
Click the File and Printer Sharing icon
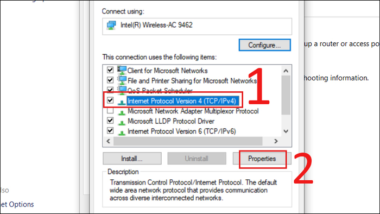(122, 80)
